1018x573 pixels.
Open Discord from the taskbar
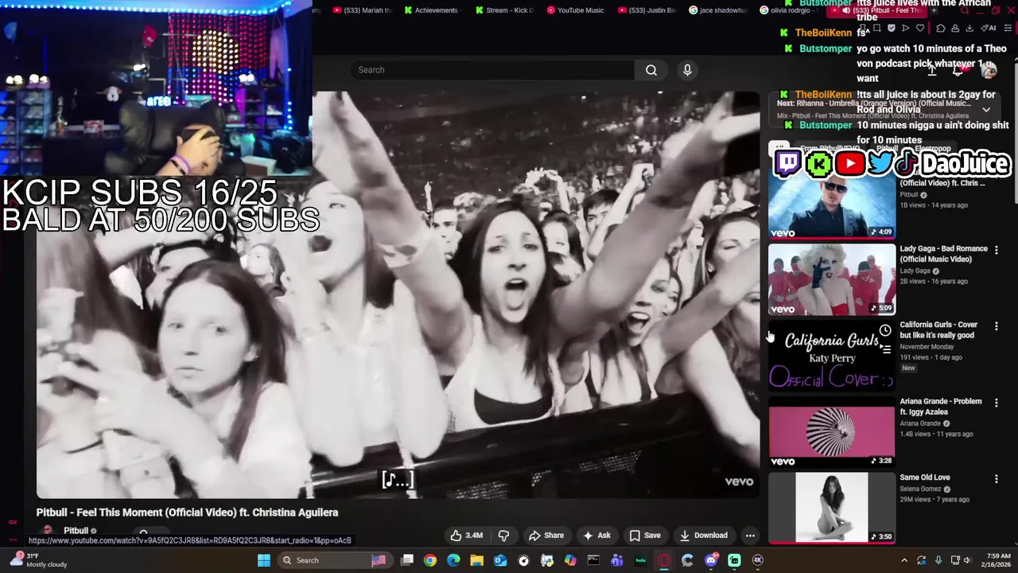(x=711, y=560)
